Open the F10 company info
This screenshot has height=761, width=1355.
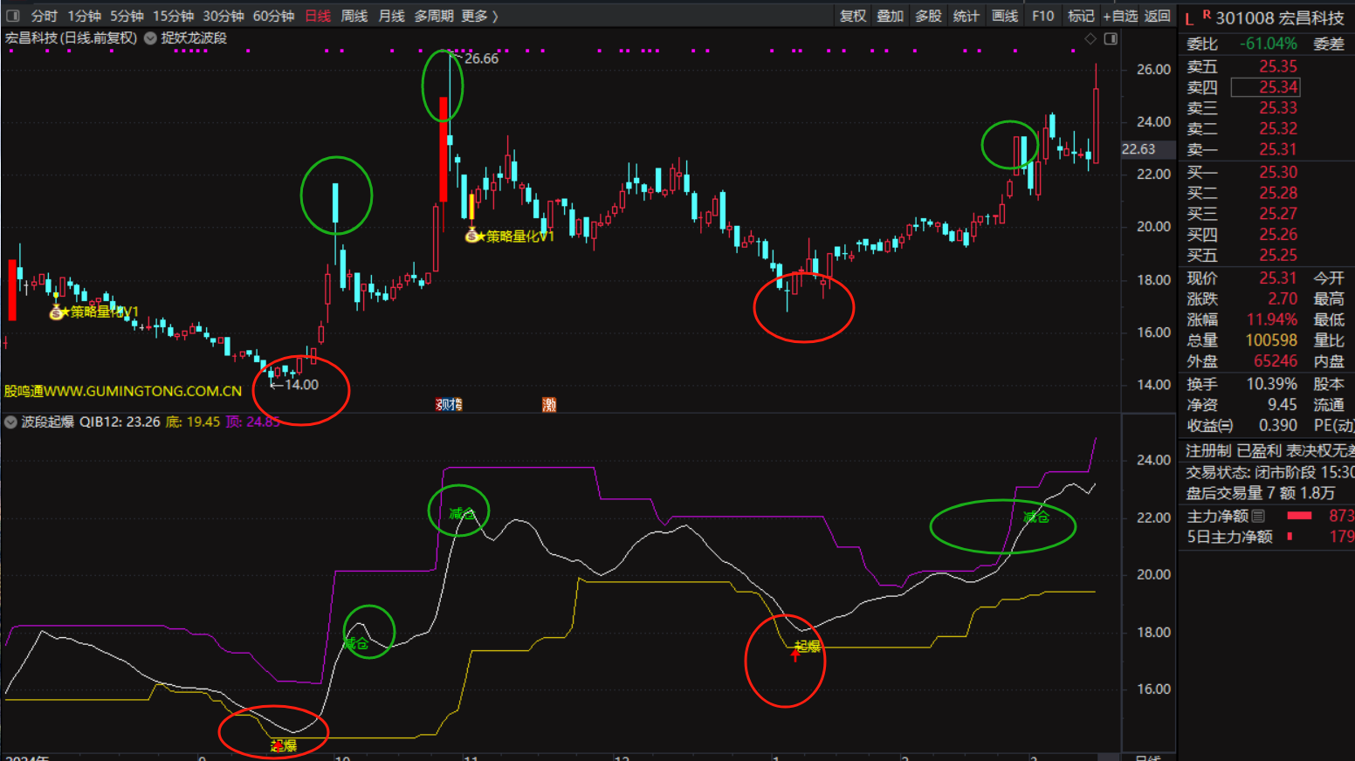[1042, 16]
